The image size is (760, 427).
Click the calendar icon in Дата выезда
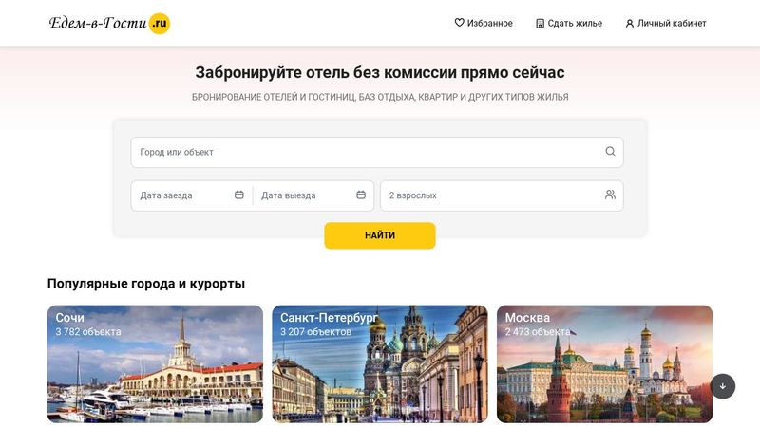click(x=361, y=195)
